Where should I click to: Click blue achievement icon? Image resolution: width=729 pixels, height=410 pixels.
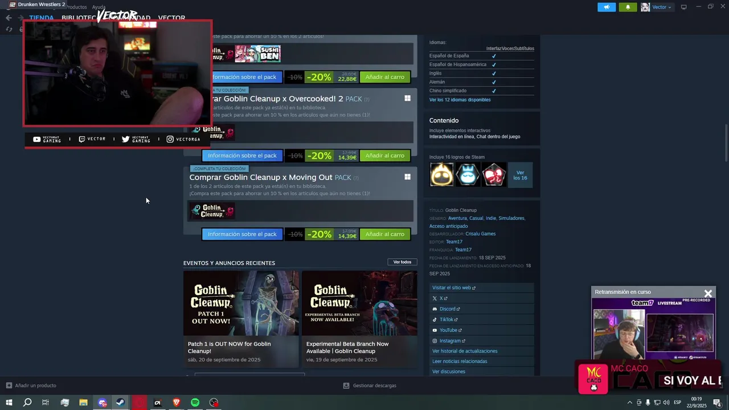[468, 174]
